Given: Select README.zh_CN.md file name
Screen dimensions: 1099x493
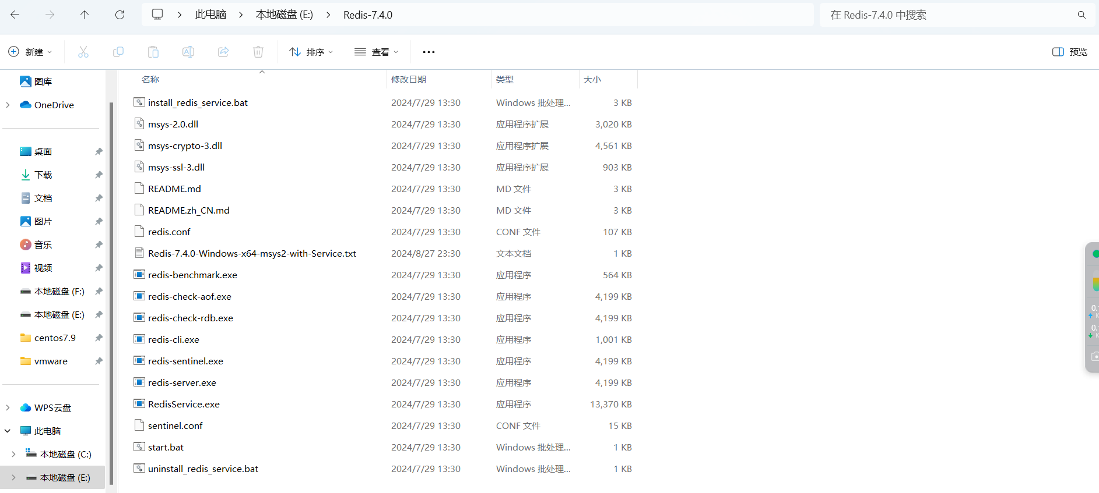Looking at the screenshot, I should pos(189,210).
